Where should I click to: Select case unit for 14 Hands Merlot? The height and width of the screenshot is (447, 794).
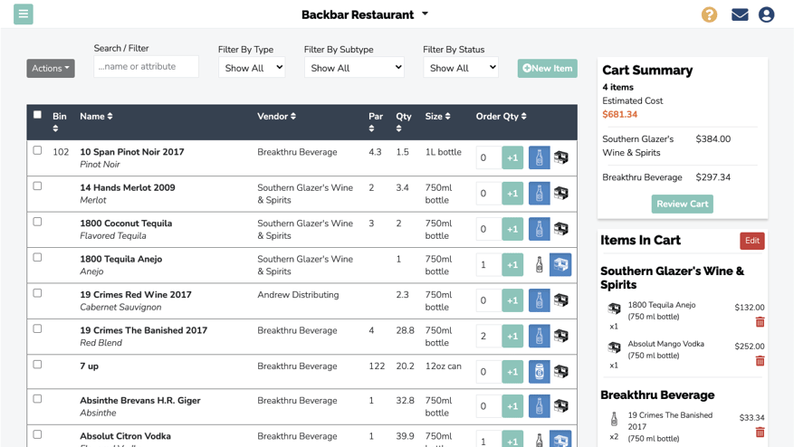click(561, 194)
